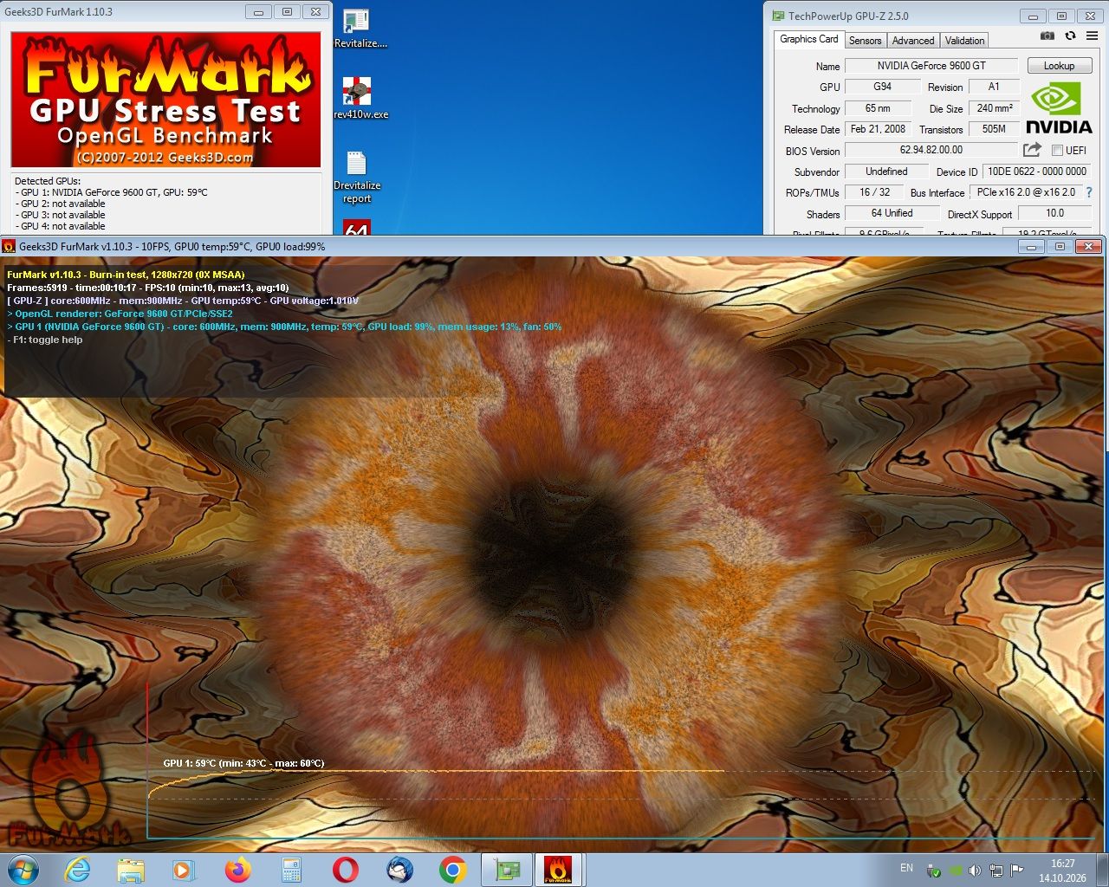
Task: Click the Action Center flag tray icon
Action: tap(1017, 871)
